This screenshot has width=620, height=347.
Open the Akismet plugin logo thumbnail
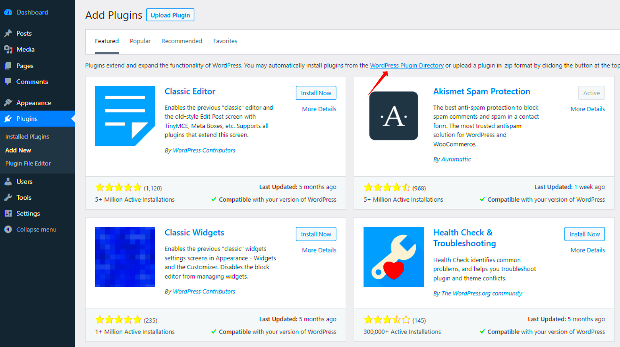393,116
